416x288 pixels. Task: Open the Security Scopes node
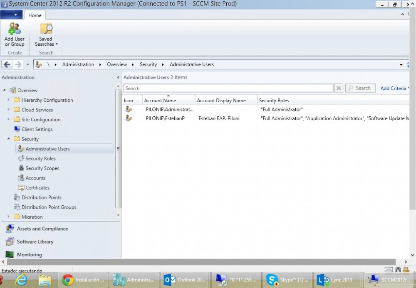42,168
